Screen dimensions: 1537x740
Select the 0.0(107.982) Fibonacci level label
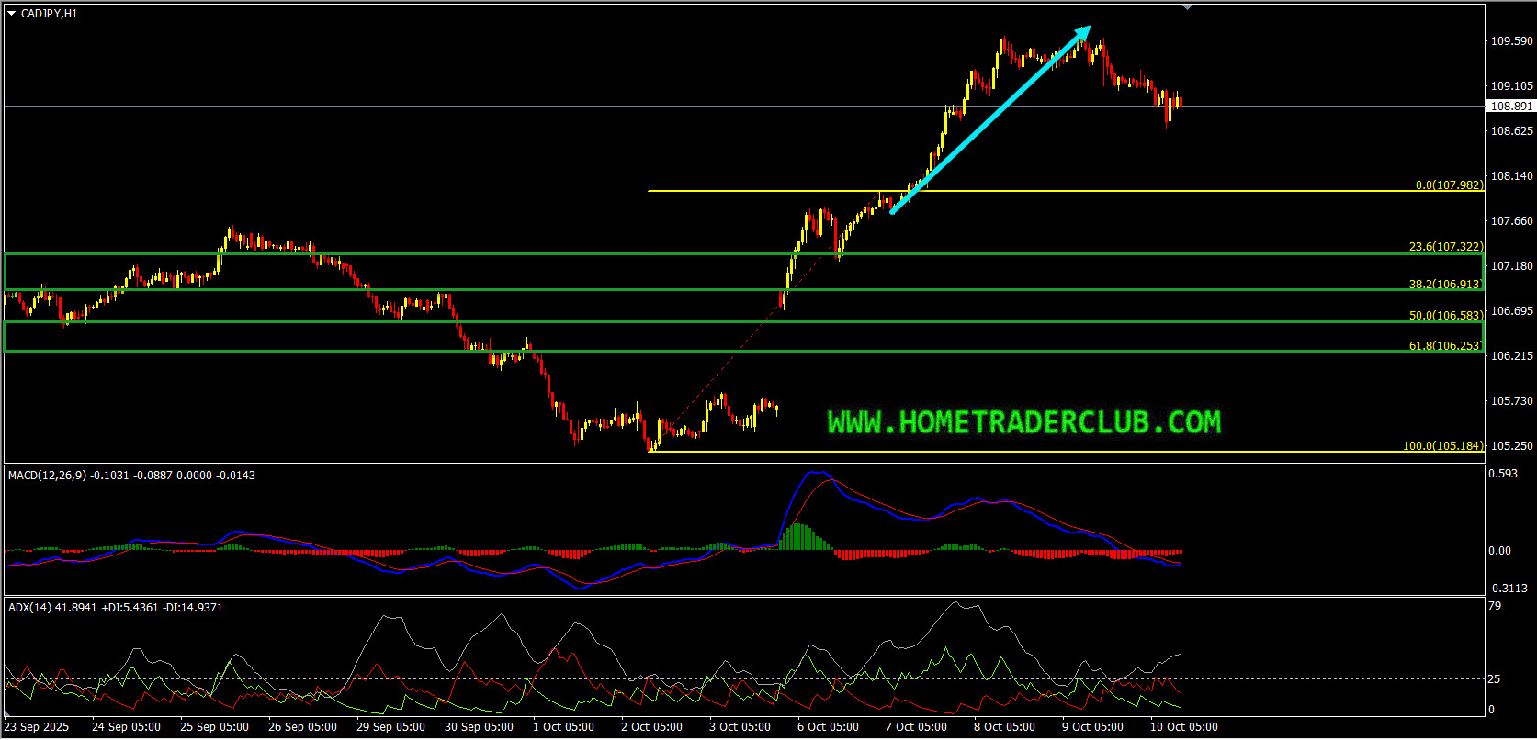coord(1449,185)
